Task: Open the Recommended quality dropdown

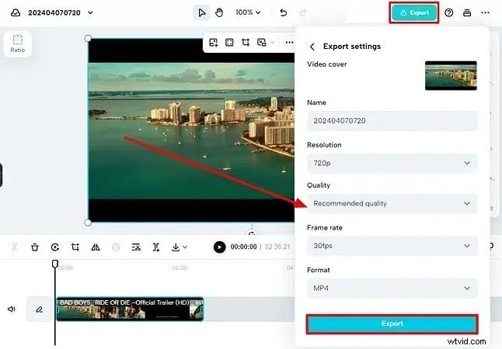Action: point(392,203)
